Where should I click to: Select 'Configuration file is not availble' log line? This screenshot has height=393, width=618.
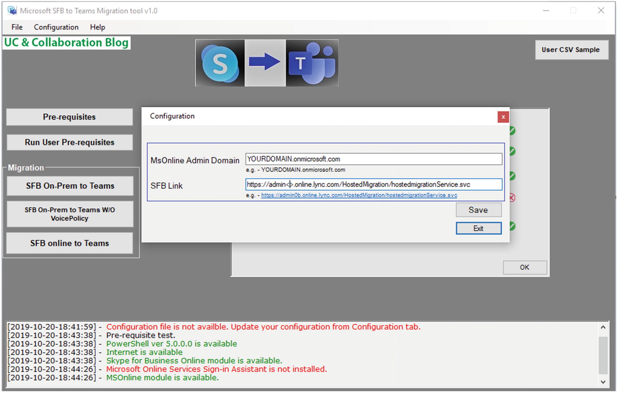click(x=263, y=327)
